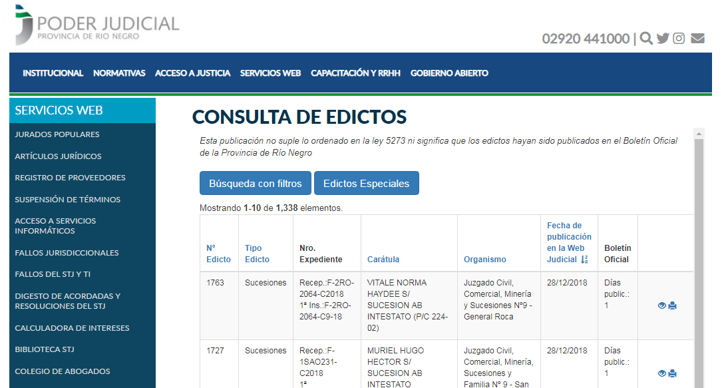The image size is (726, 388).
Task: Open the Gobierno Abierto menu
Action: click(449, 73)
